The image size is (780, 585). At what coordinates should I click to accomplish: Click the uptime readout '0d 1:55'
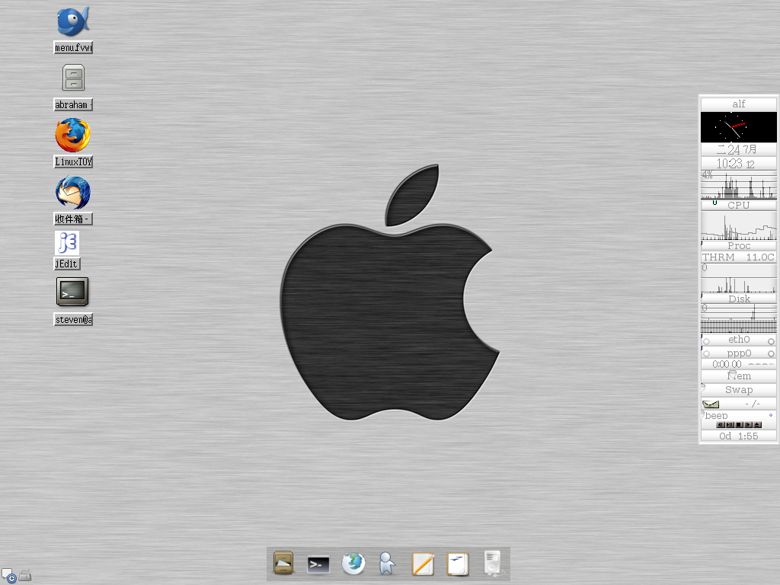739,436
